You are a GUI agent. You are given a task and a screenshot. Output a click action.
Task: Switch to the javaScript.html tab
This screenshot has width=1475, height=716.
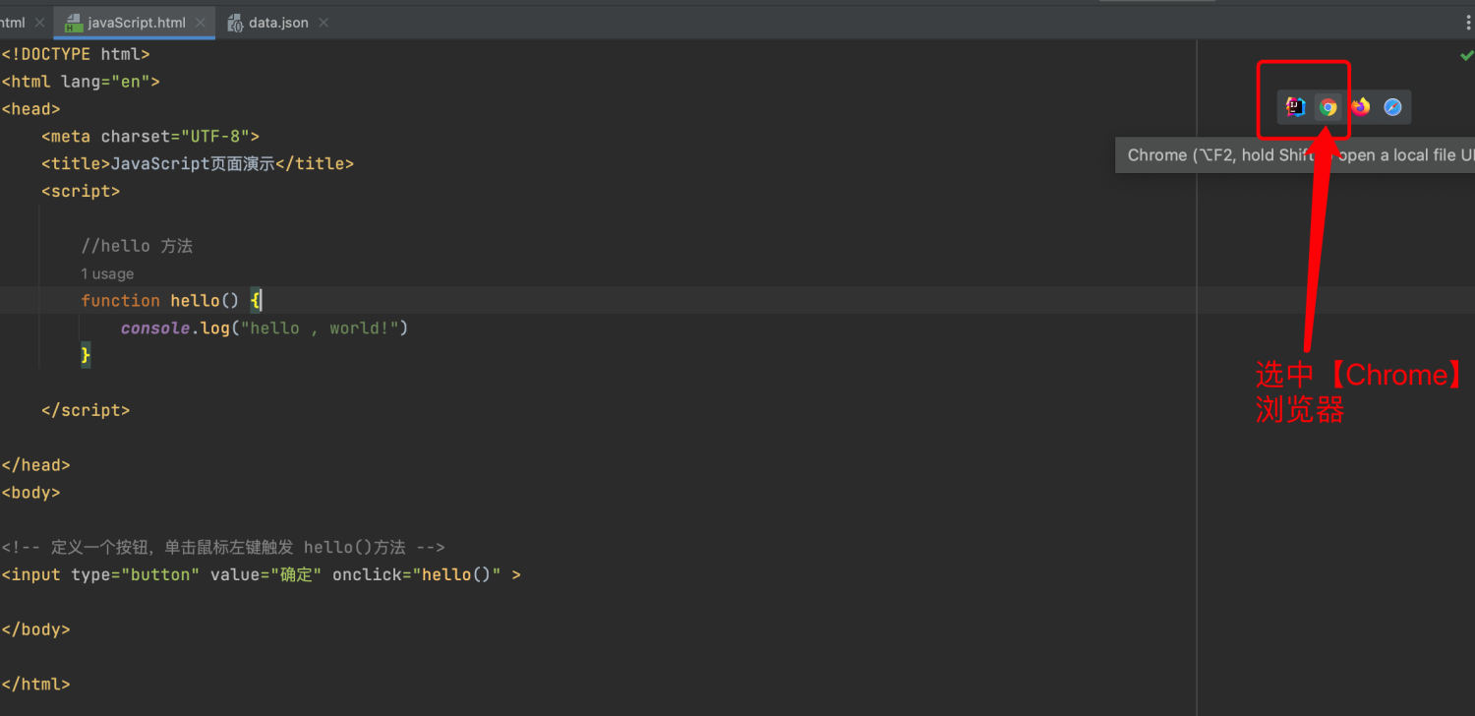(135, 22)
